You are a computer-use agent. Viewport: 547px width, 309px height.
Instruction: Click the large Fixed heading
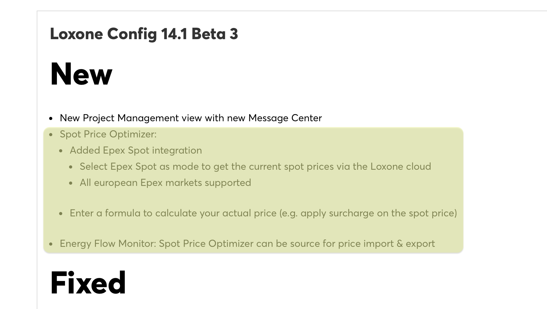point(88,283)
